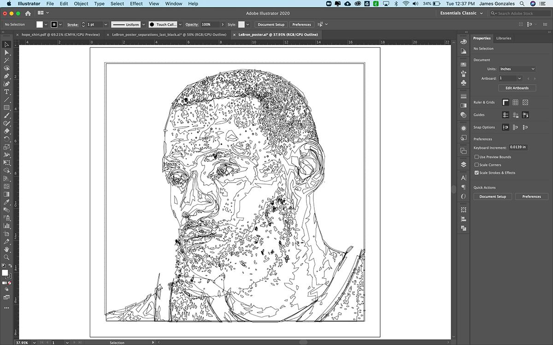Open the Character panel icon in dock

click(x=464, y=178)
